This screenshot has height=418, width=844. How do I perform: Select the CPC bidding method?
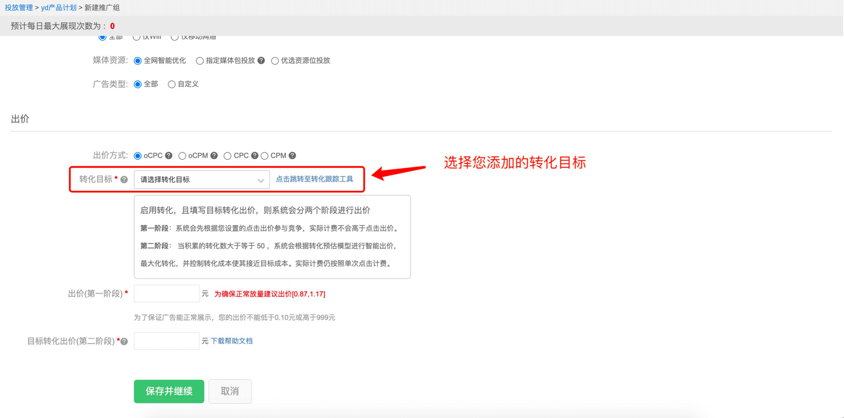pyautogui.click(x=228, y=156)
